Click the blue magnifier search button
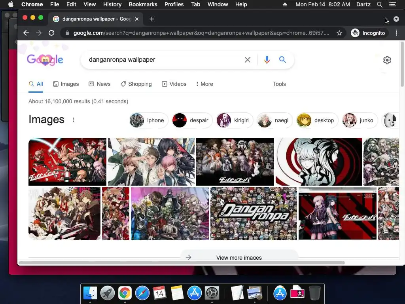 click(x=282, y=60)
